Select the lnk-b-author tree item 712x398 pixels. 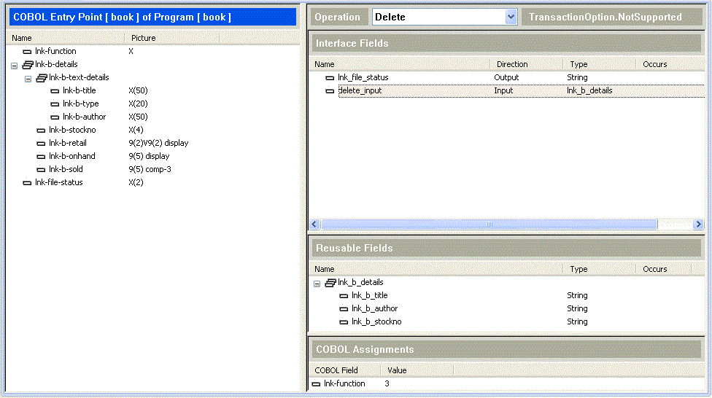click(84, 117)
